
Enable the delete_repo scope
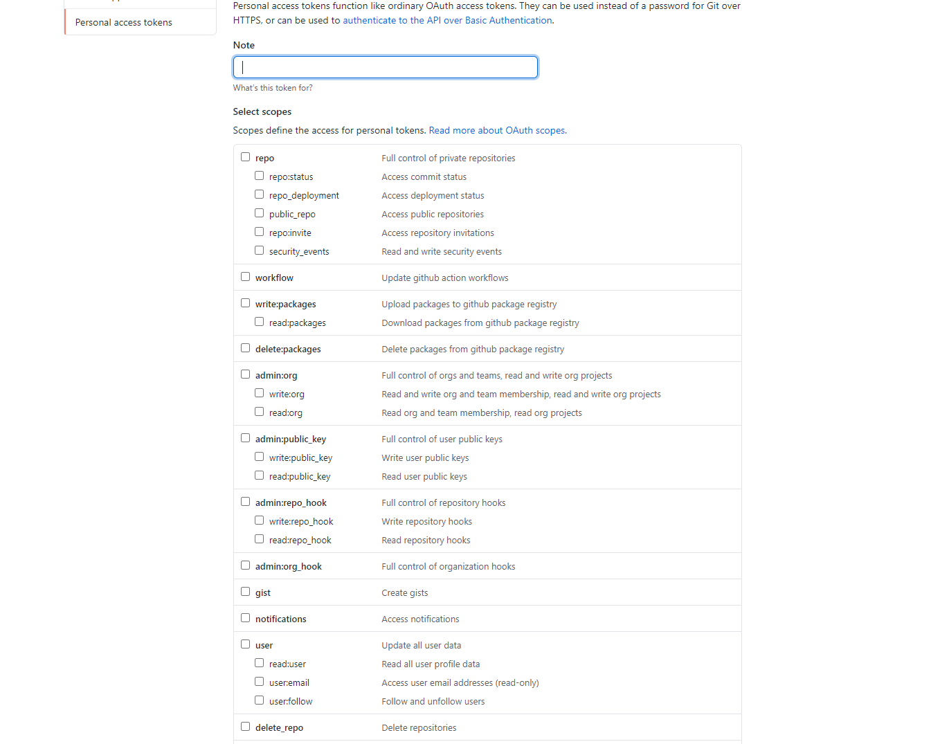245,726
